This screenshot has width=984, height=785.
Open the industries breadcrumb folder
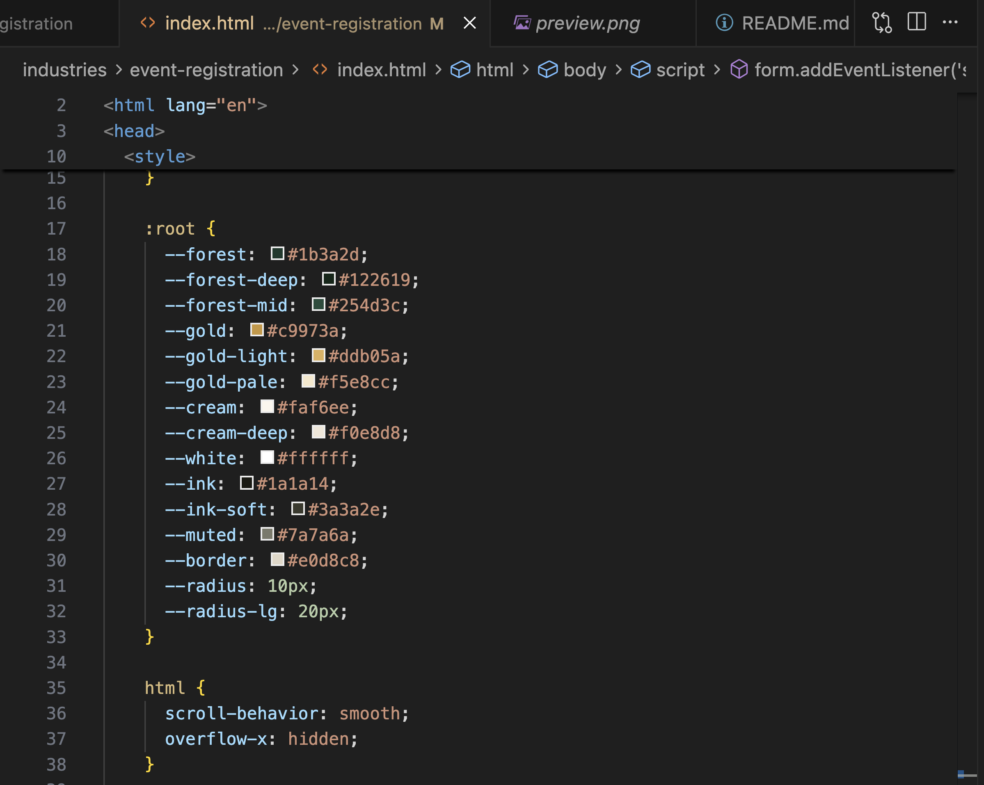click(x=64, y=70)
